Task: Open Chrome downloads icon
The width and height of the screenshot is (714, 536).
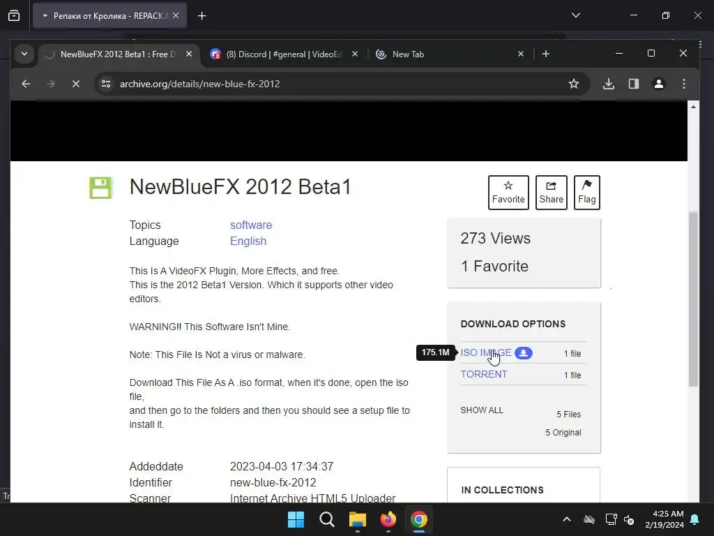Action: click(609, 84)
